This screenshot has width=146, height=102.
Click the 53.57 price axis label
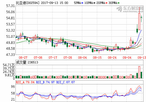[11, 24]
